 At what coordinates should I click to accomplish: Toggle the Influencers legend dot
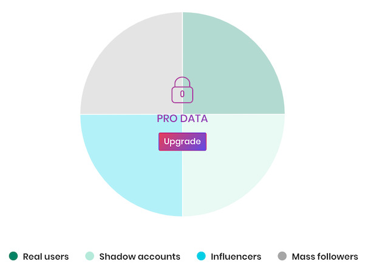pos(201,256)
